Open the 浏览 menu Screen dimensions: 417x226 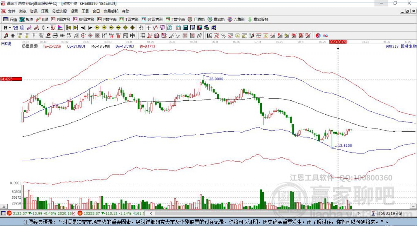point(23,11)
